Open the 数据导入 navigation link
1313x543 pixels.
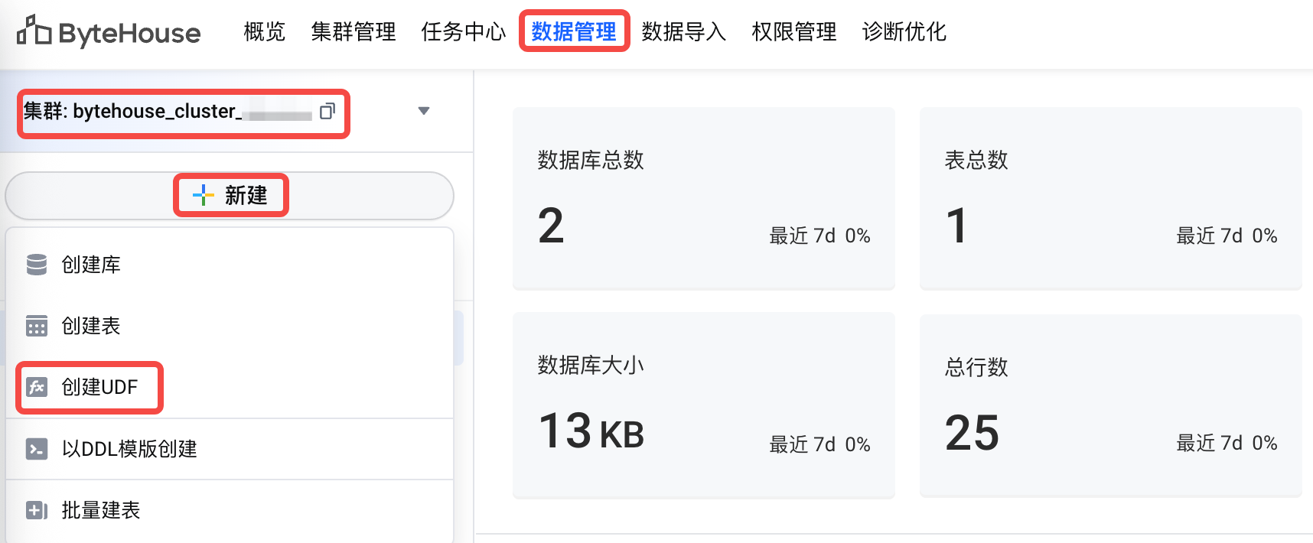pos(684,31)
